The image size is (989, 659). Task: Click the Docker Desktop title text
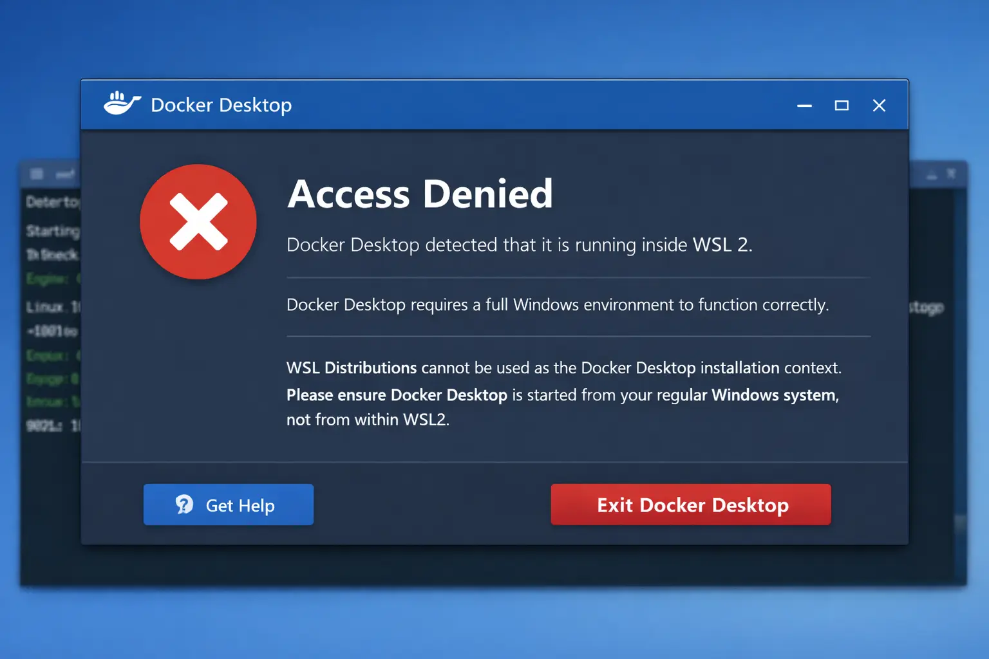point(221,105)
